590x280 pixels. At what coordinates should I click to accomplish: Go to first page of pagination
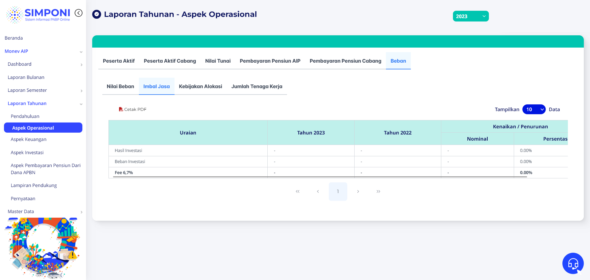coord(297,192)
